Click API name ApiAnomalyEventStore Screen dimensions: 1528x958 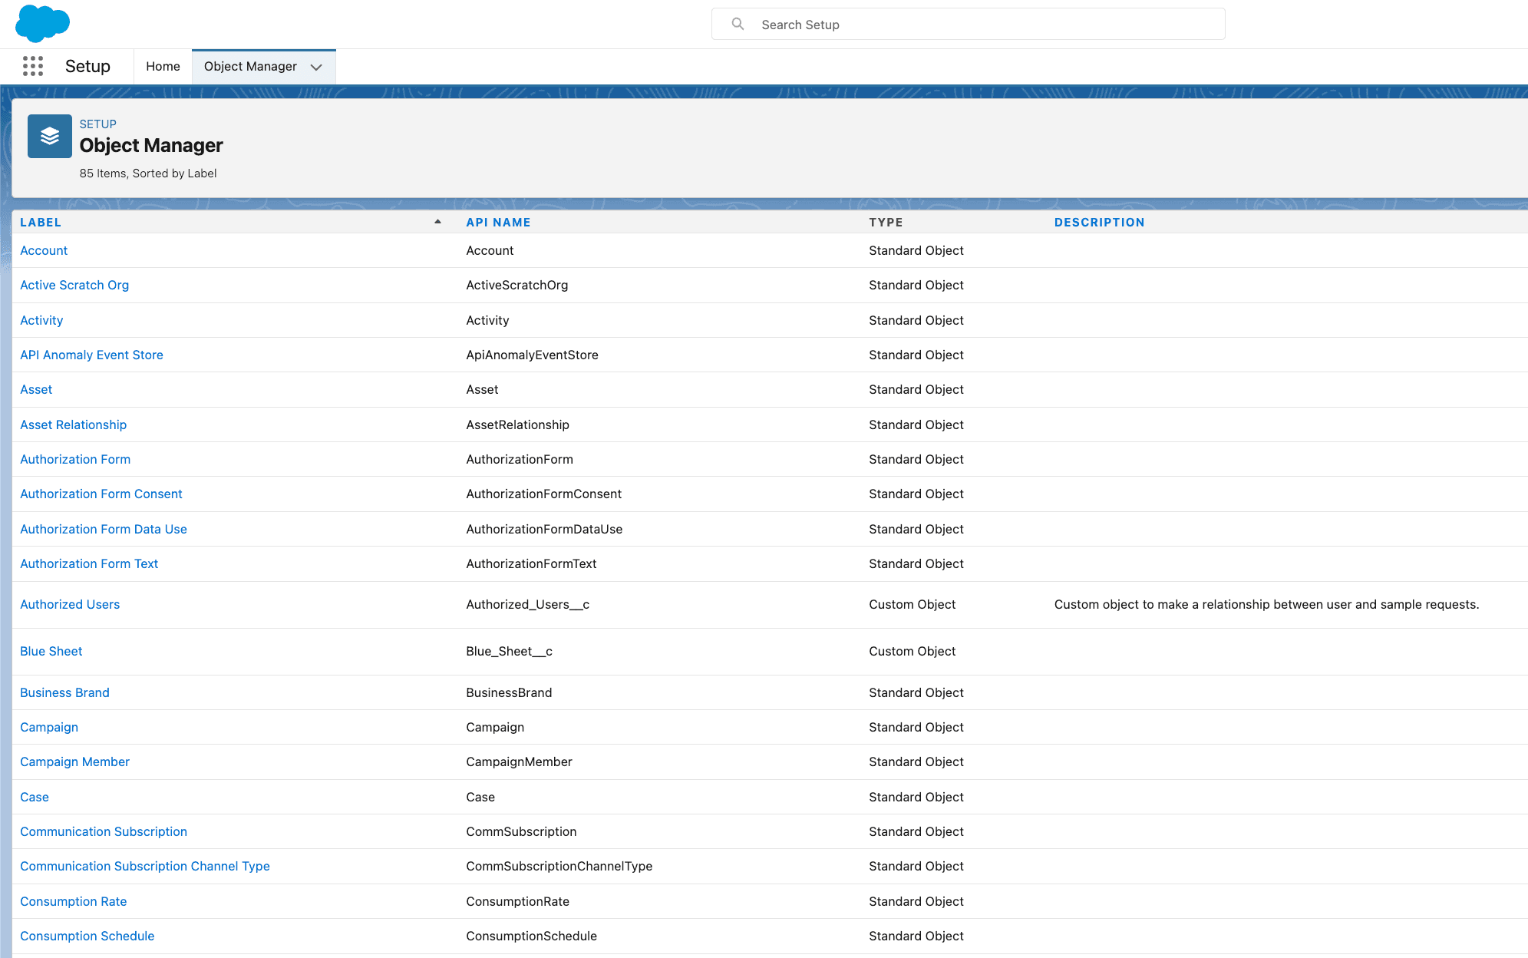[532, 355]
